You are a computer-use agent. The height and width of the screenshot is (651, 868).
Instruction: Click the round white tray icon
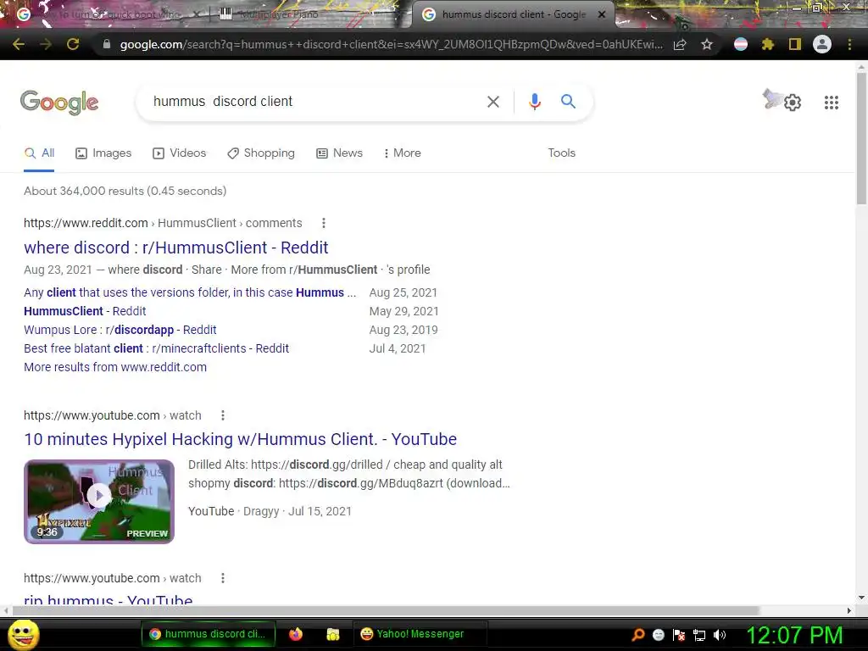pos(659,635)
